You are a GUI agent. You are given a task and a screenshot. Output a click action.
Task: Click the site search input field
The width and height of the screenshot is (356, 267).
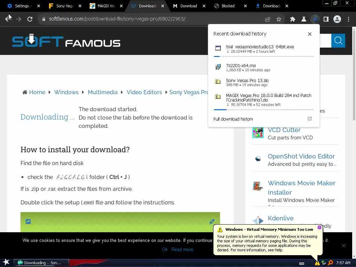click(325, 41)
